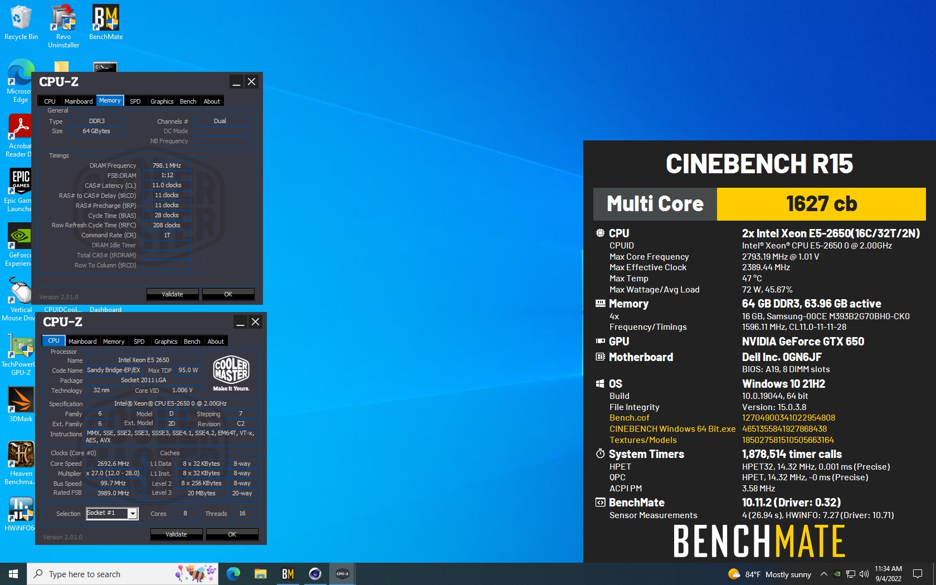Screen dimensions: 936x585
Task: Open the Microsoft Edge desktop shortcut
Action: (x=19, y=82)
